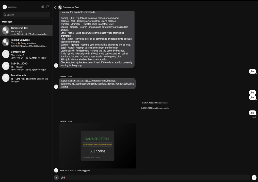Viewport: 258px width, 182px height.
Task: Click the yellow wallet address in the balance card
Action: point(98,145)
